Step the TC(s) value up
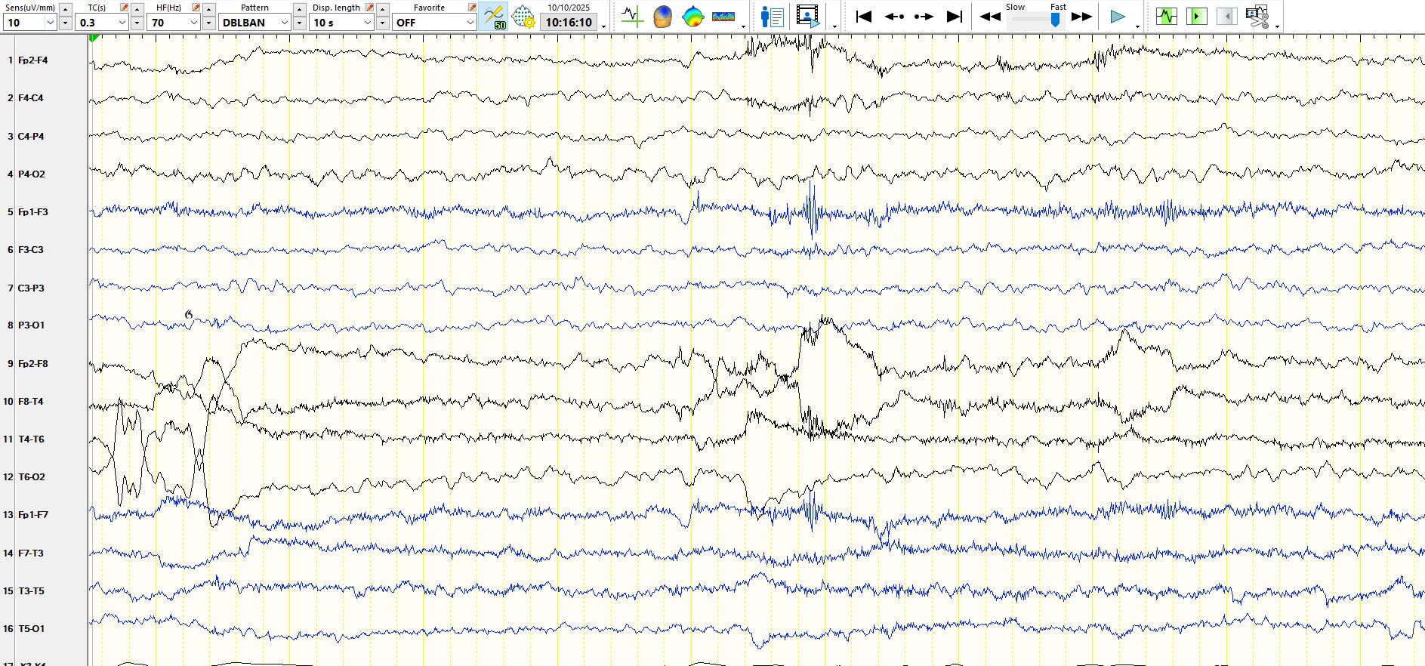Viewport: 1425px width, 666px height. coord(137,9)
